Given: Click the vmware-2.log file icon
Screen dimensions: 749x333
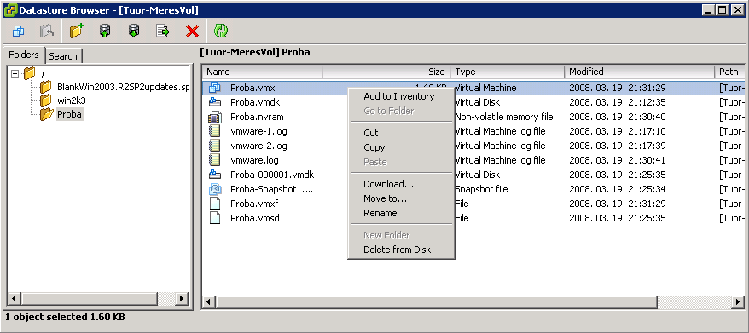Looking at the screenshot, I should click(215, 146).
